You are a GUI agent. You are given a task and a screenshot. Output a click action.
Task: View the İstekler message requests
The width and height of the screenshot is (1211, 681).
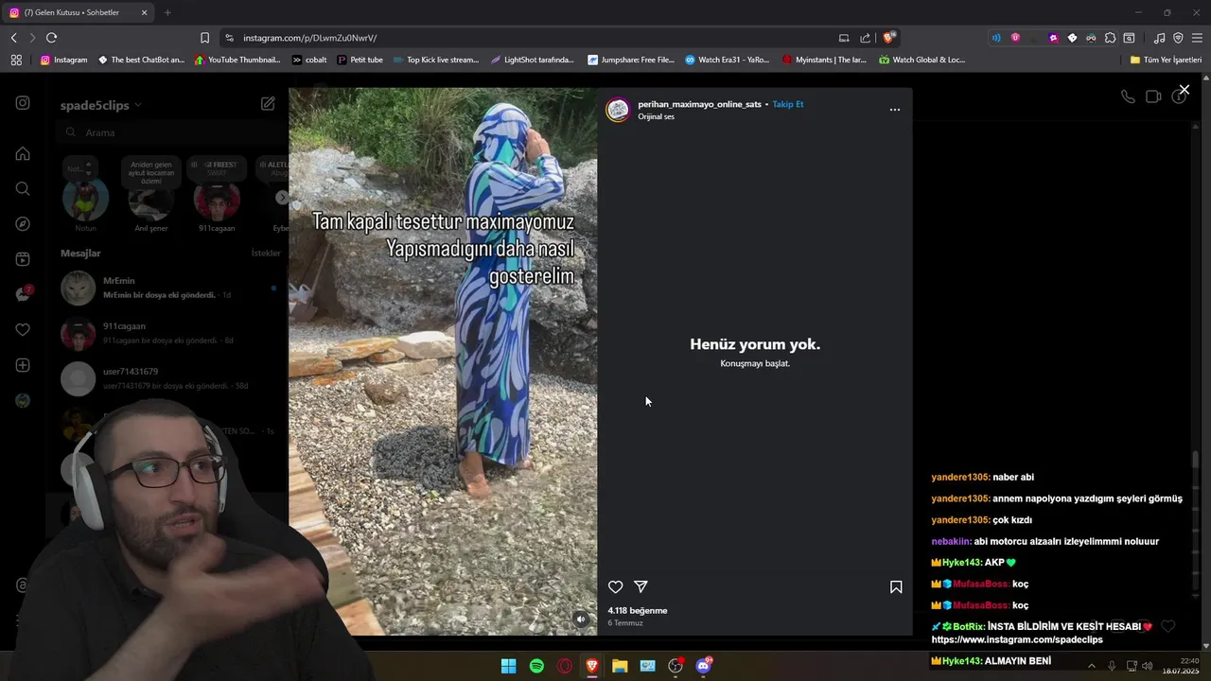266,253
